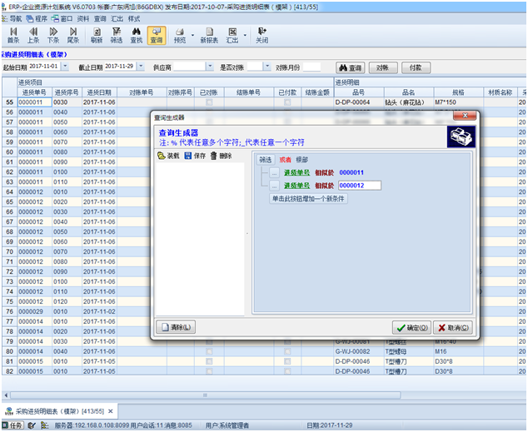Jump to last record with 尾条 icon
Screen dimensions: 528x432
pyautogui.click(x=73, y=34)
